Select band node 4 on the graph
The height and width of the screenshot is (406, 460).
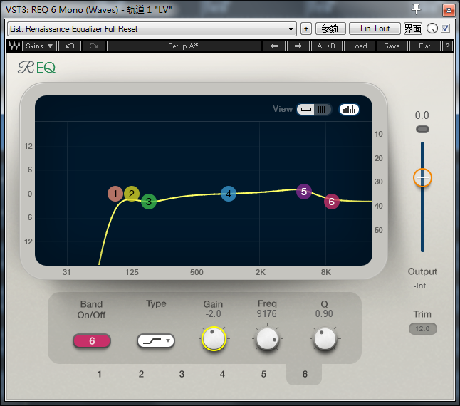pos(229,194)
